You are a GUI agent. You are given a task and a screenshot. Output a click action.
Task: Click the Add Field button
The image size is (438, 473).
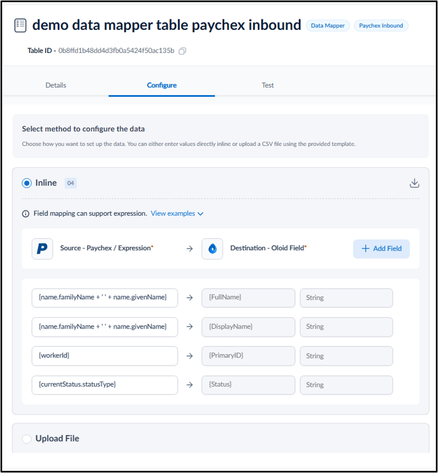coord(381,249)
